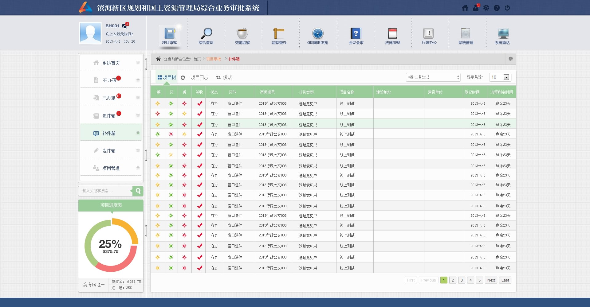Click the user avatar picture
The width and height of the screenshot is (590, 307).
coord(90,33)
